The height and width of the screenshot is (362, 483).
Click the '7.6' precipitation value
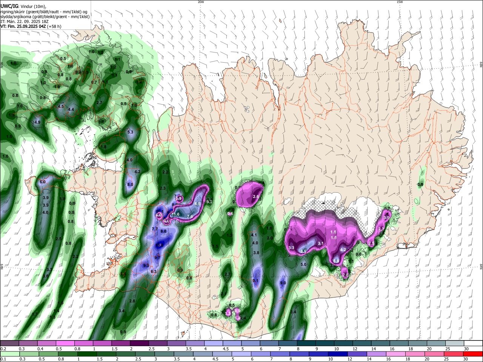(x=190, y=216)
